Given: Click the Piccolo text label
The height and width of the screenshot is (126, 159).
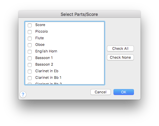Looking at the screenshot, I should (42, 31).
